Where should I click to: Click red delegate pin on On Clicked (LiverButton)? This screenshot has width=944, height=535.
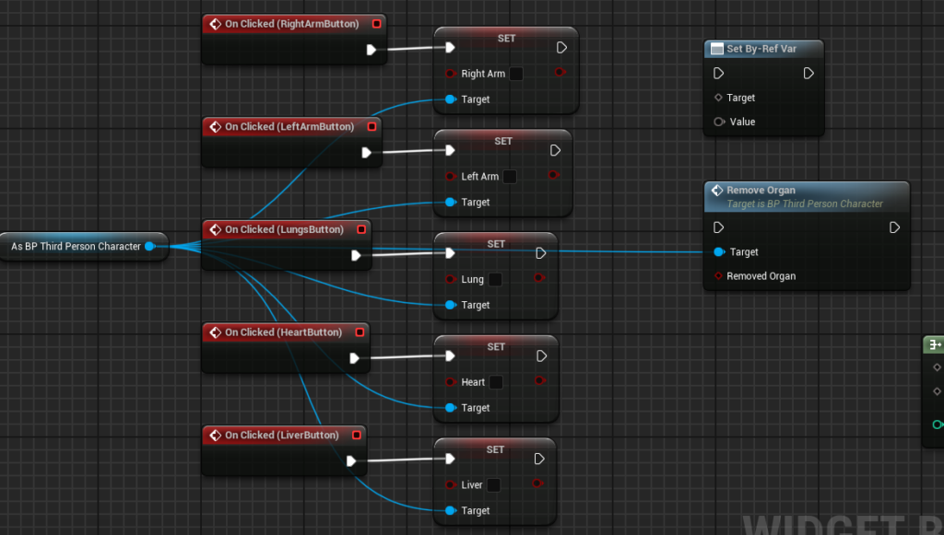(357, 436)
